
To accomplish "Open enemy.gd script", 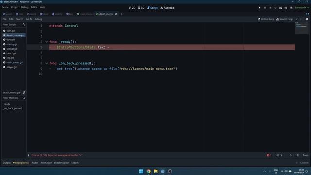I will [x=14, y=44].
